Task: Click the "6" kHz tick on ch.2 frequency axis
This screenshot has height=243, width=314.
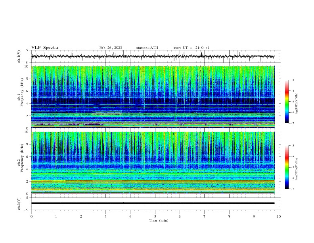Action: 28,157
